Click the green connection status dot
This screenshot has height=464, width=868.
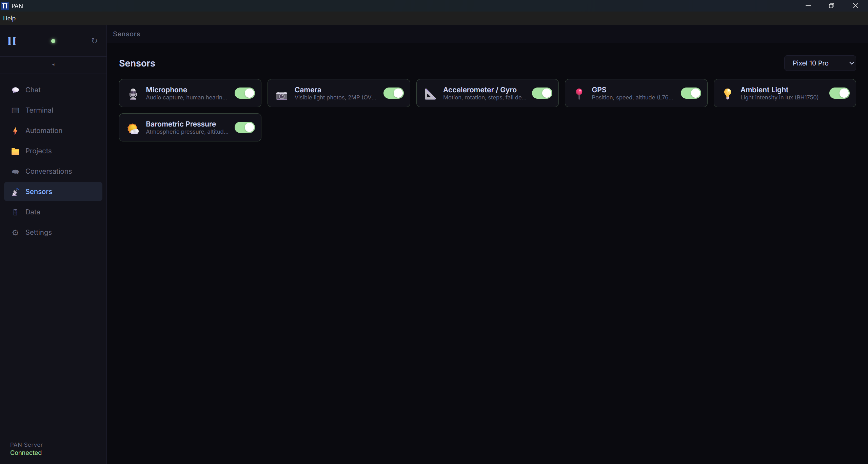(x=53, y=41)
